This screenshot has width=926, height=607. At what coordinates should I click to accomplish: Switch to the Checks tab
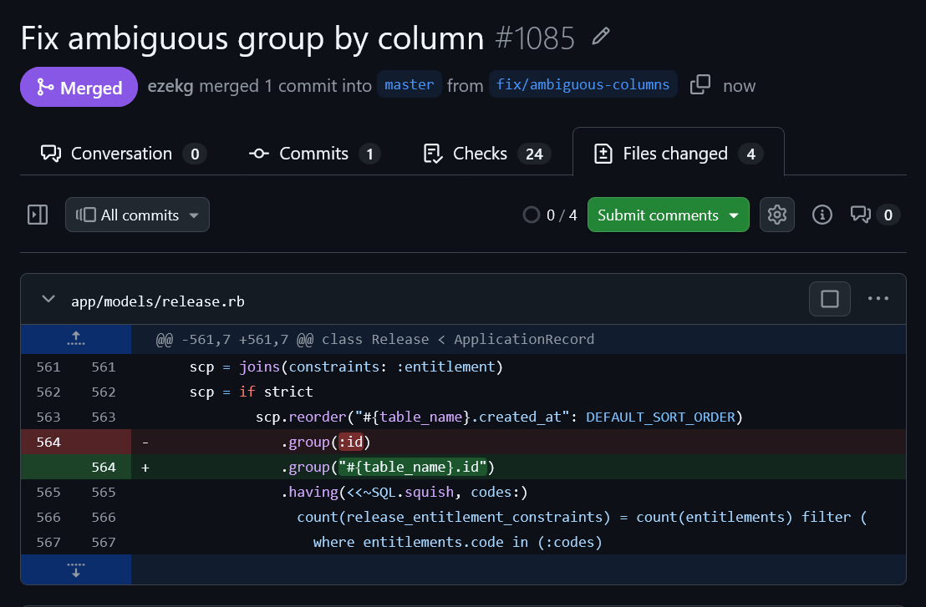click(x=486, y=154)
